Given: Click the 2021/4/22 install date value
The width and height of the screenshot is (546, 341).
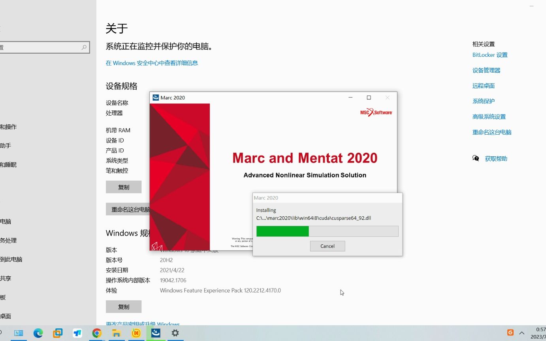Looking at the screenshot, I should [172, 270].
